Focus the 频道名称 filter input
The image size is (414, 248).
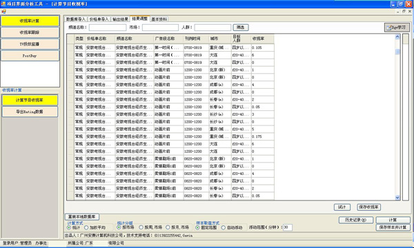coord(108,28)
